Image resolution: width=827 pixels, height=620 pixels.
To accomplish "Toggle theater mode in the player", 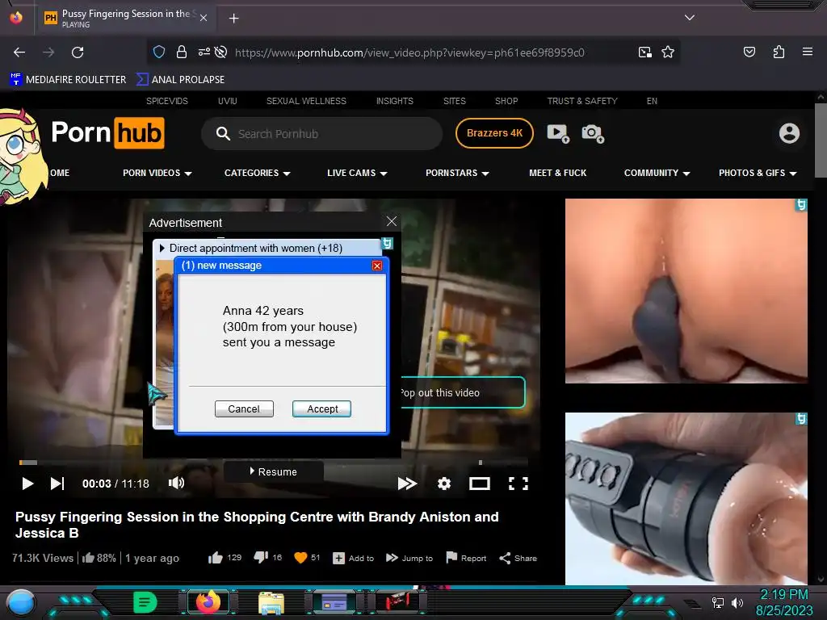I will [x=480, y=484].
